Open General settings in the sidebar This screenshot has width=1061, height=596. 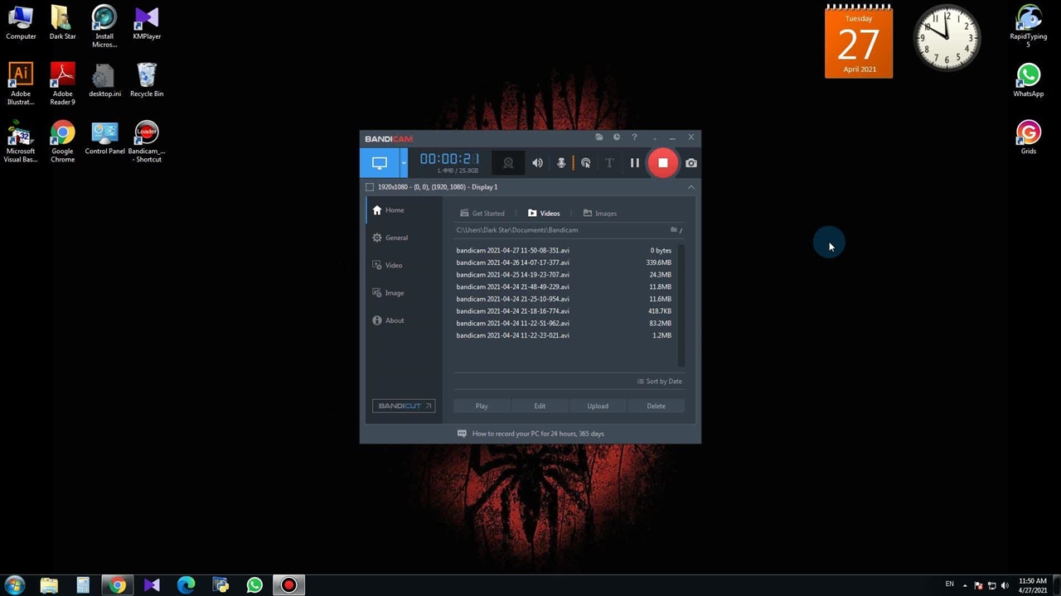[x=395, y=238]
